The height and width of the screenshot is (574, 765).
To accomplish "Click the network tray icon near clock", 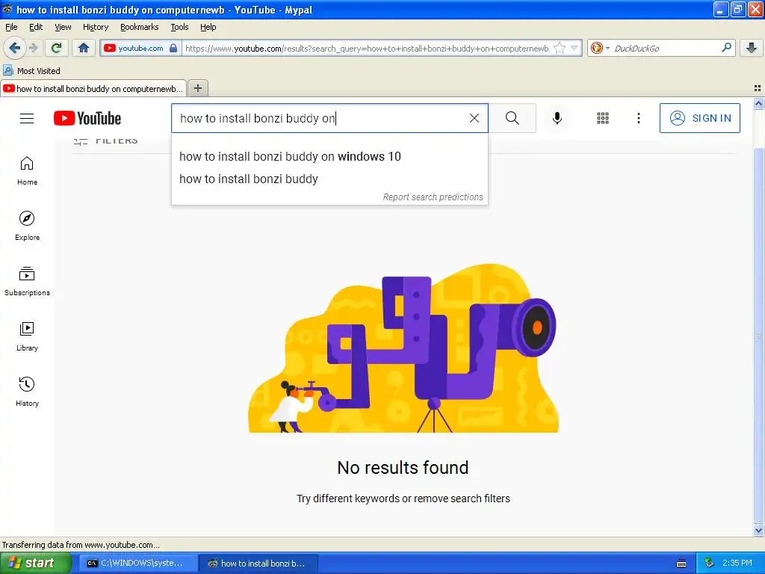I will [x=710, y=563].
